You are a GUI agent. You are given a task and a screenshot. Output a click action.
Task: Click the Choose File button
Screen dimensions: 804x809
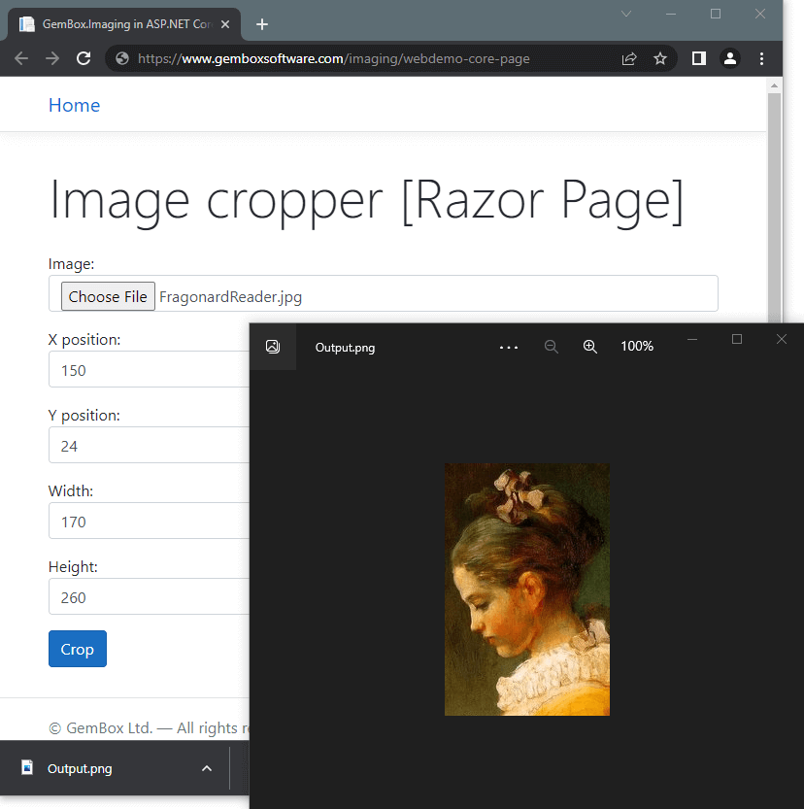click(108, 296)
